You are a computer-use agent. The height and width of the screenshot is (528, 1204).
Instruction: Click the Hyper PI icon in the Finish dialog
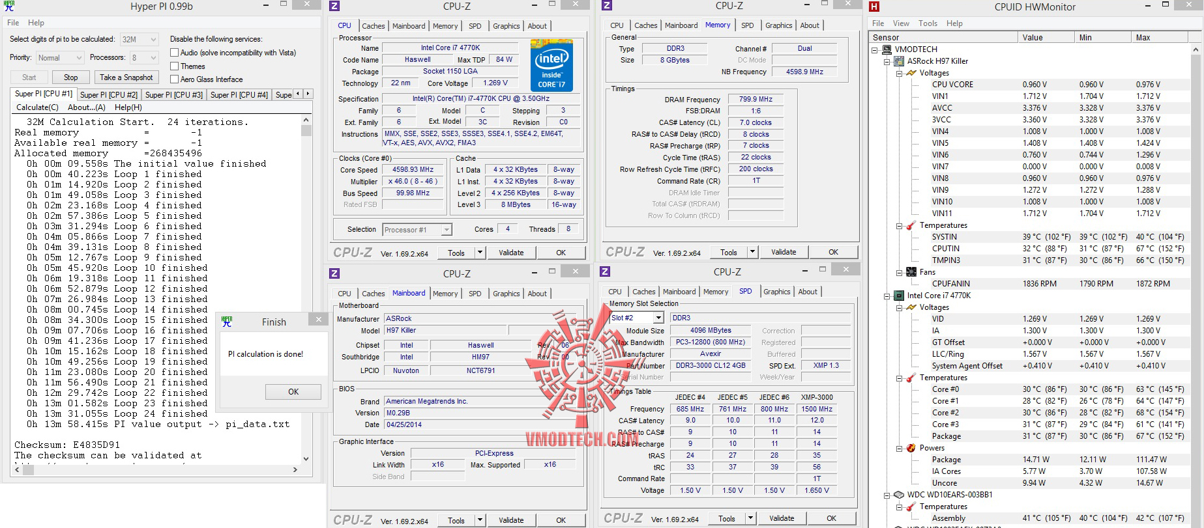pos(227,321)
